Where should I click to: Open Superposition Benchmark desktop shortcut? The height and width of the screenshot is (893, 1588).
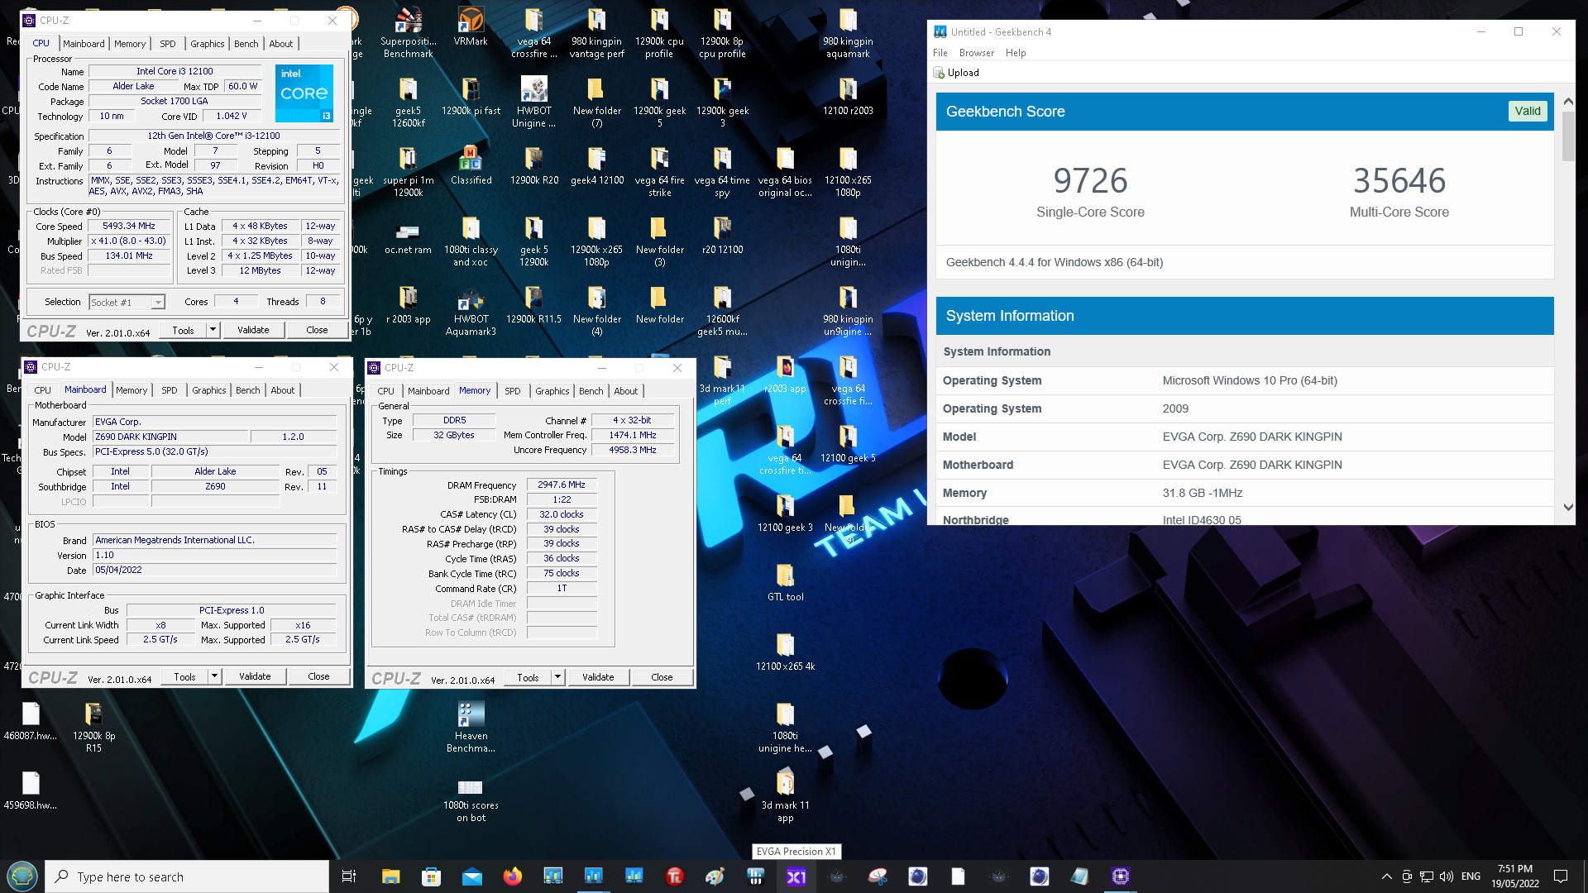[x=408, y=33]
